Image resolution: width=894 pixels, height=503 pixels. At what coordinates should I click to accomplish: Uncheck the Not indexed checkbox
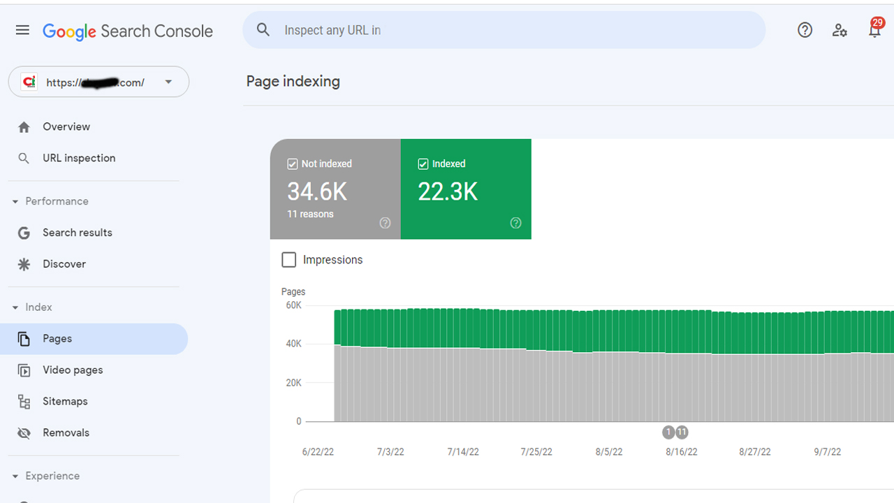coord(293,164)
